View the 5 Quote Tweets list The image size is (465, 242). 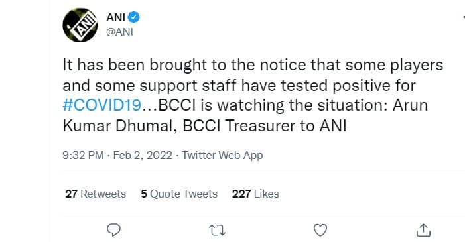click(x=179, y=194)
